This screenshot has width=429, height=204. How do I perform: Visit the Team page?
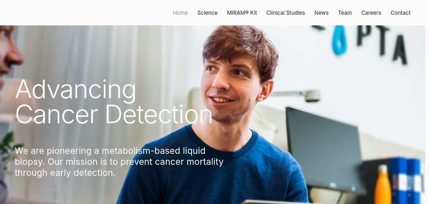click(x=345, y=13)
